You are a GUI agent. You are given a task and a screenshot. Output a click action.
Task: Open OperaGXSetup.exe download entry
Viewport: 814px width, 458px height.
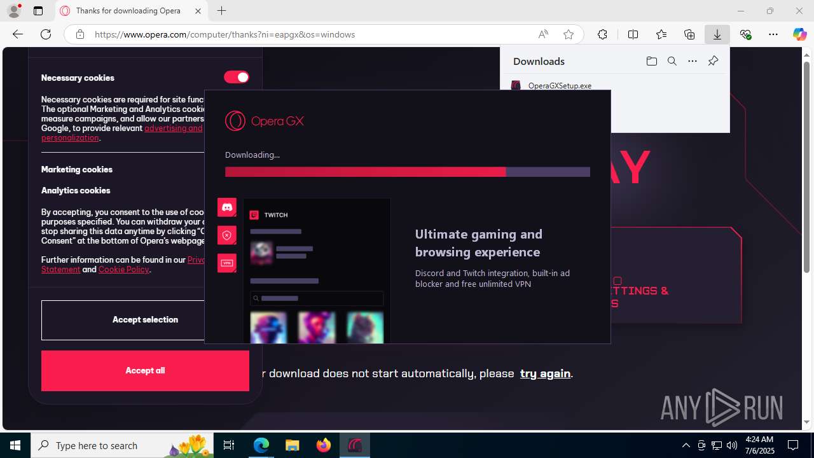tap(560, 85)
